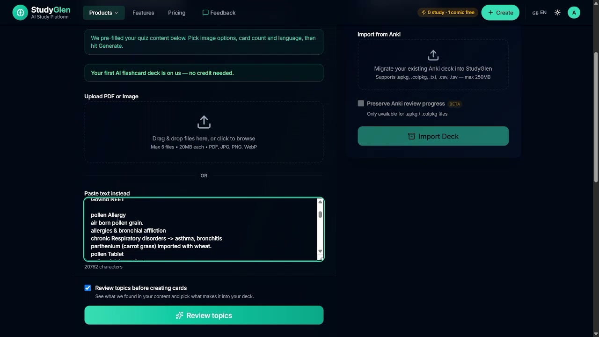Click the lightning credits badge
The height and width of the screenshot is (337, 599).
click(448, 13)
